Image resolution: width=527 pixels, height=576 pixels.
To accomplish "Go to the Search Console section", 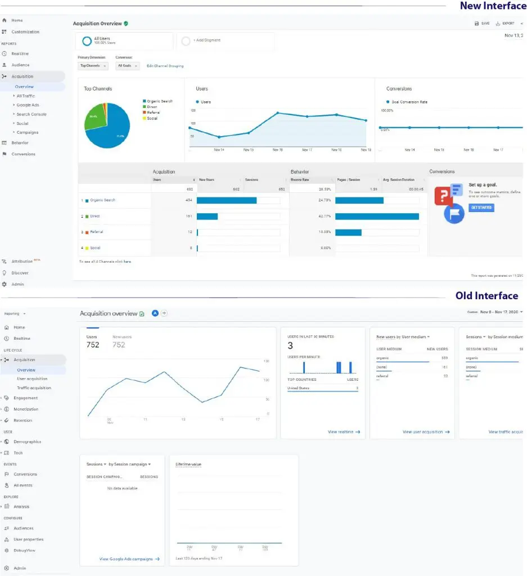I will click(31, 114).
